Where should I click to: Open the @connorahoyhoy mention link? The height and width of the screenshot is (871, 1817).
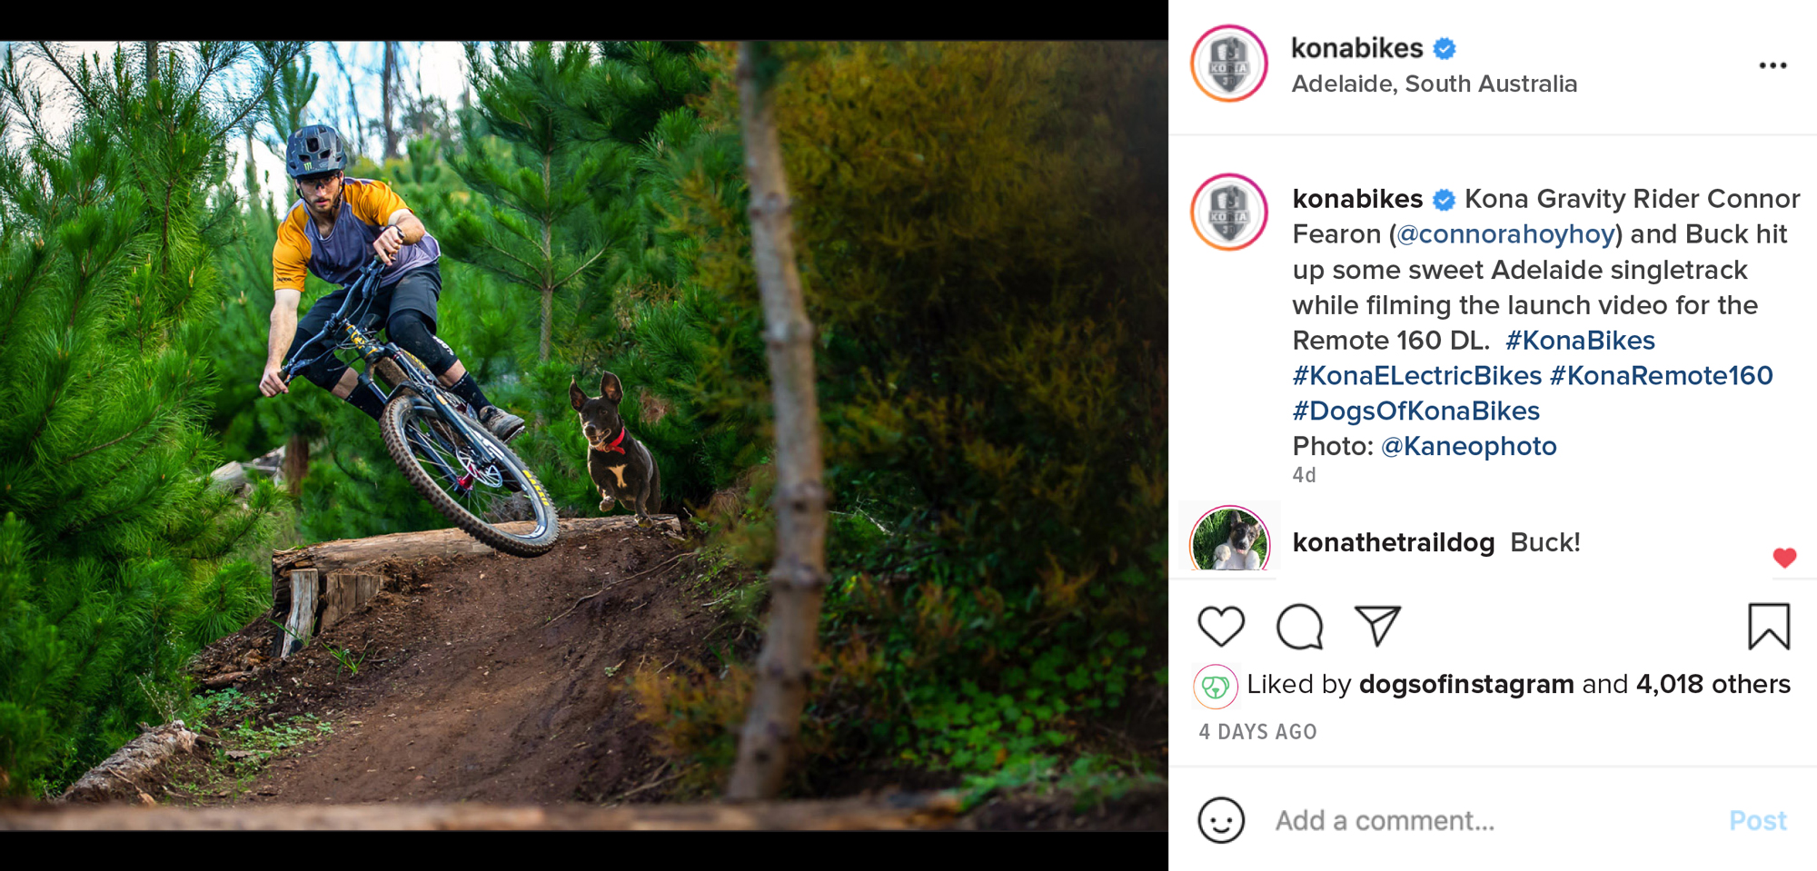(x=1505, y=234)
